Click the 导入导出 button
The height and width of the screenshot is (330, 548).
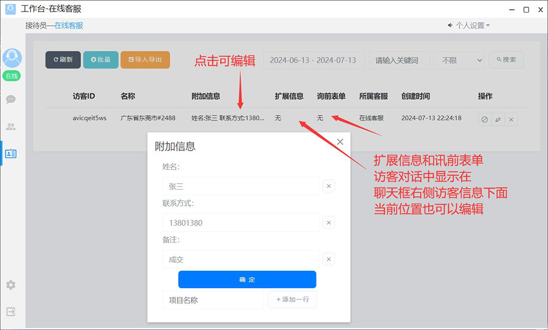point(145,60)
